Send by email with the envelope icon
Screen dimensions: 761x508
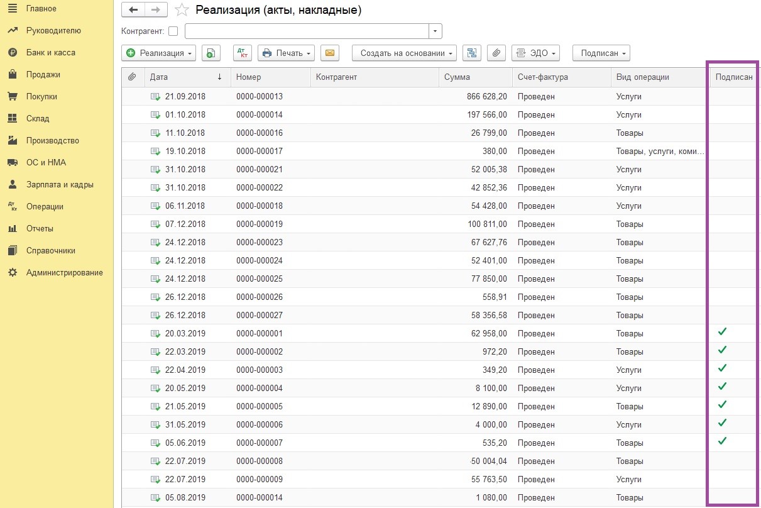click(x=330, y=53)
